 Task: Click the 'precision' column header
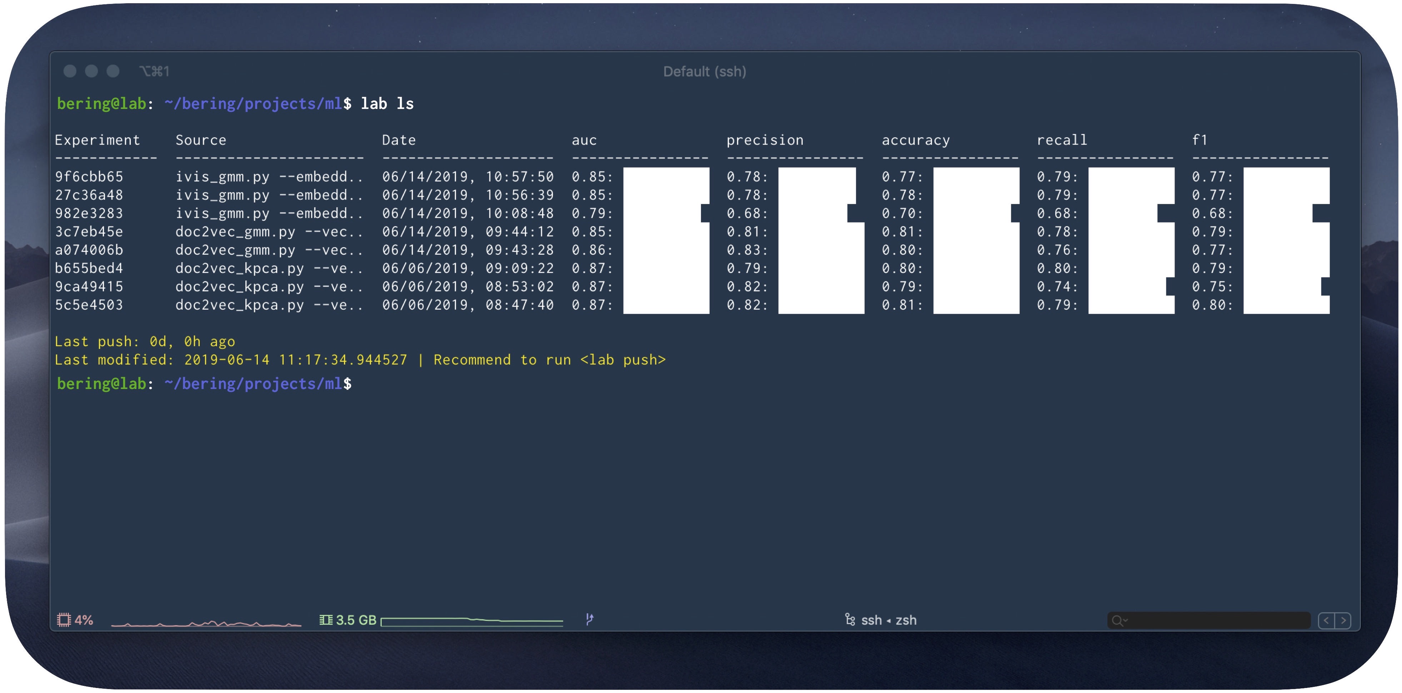[x=765, y=140]
